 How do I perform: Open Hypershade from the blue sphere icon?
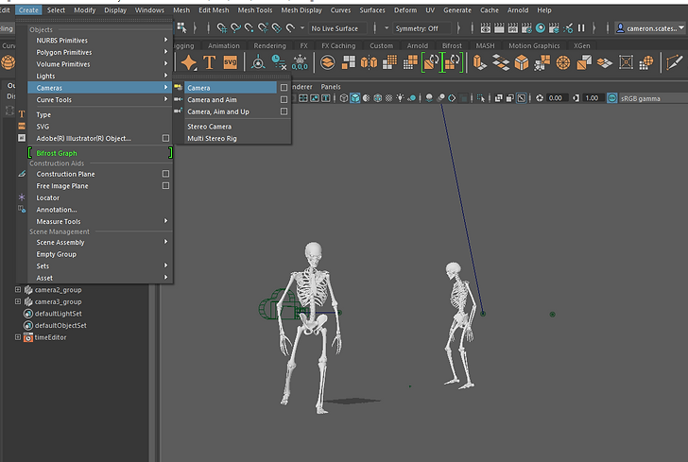tap(541, 28)
